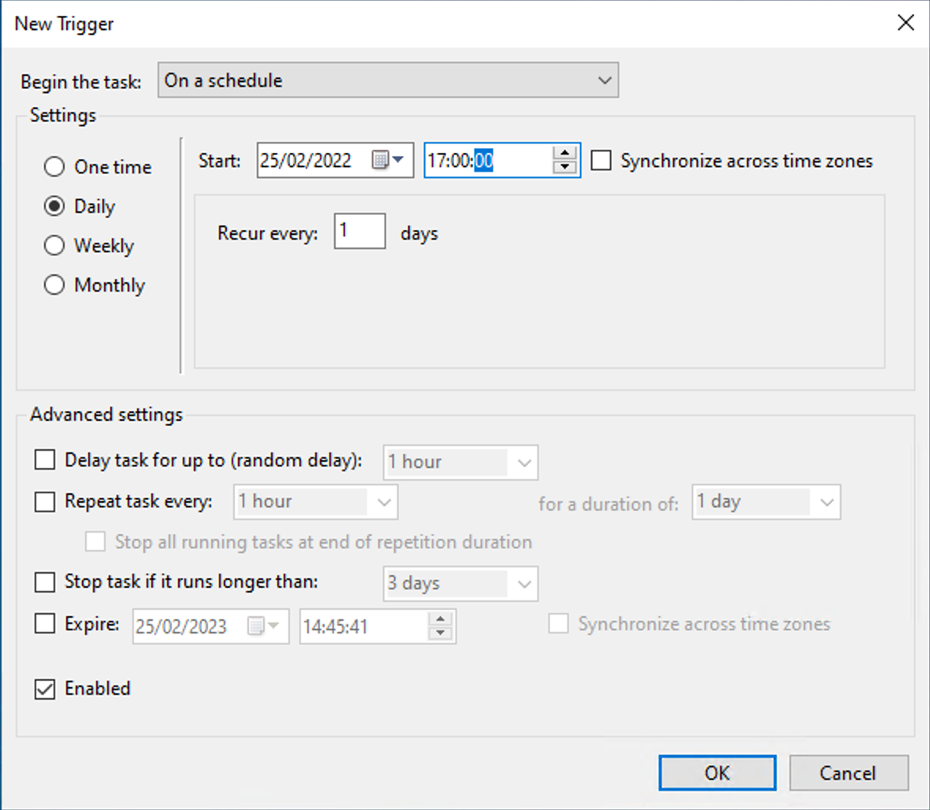Click the for a duration of label
This screenshot has height=810, width=930.
(x=608, y=504)
